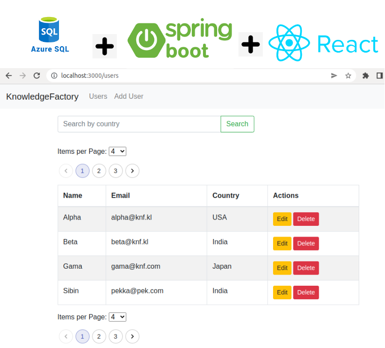Viewport: 385px width, 348px height.
Task: Edit the Beta user row
Action: 282,243
